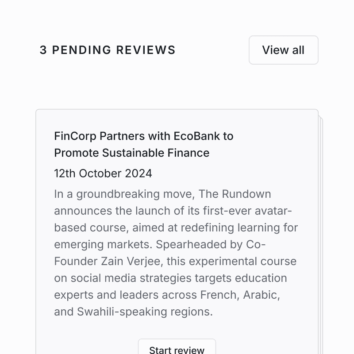354x354 pixels.
Task: Open the FinCorp Partners with EcoBank title
Action: 143,144
